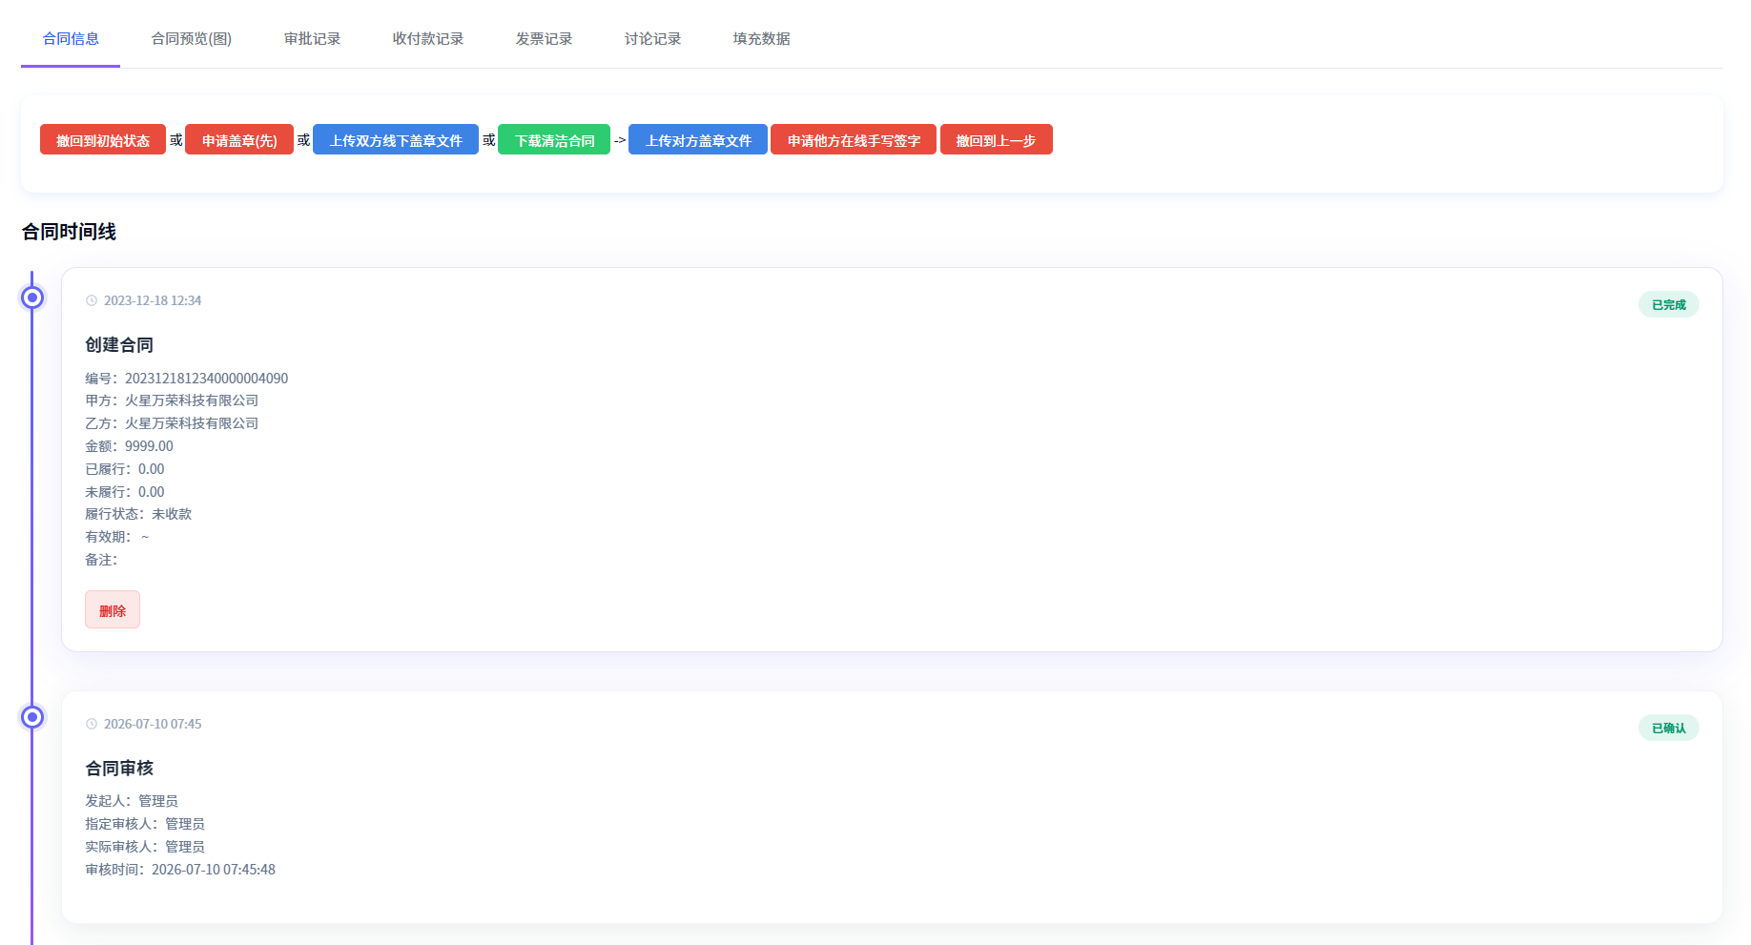Switch to the 收付款记录 tab
1751x945 pixels.
[427, 39]
